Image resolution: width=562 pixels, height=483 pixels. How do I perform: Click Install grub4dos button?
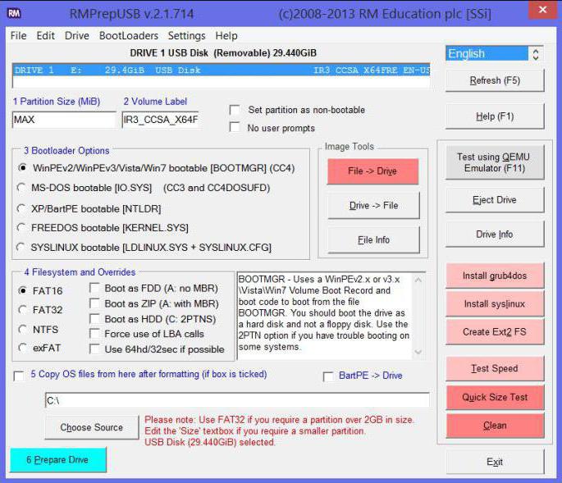(495, 276)
